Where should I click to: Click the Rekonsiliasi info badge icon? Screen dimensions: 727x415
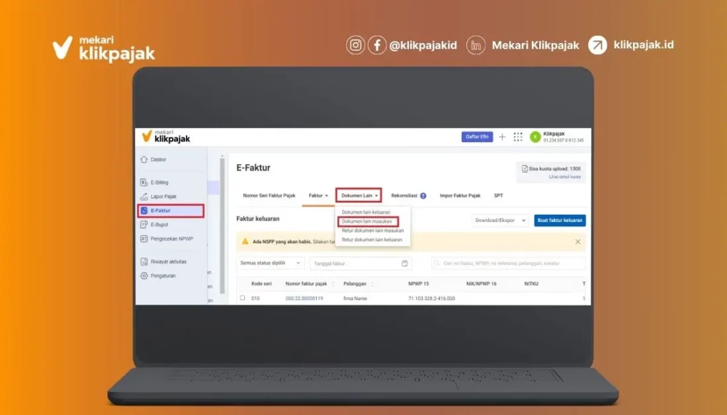[x=423, y=196]
